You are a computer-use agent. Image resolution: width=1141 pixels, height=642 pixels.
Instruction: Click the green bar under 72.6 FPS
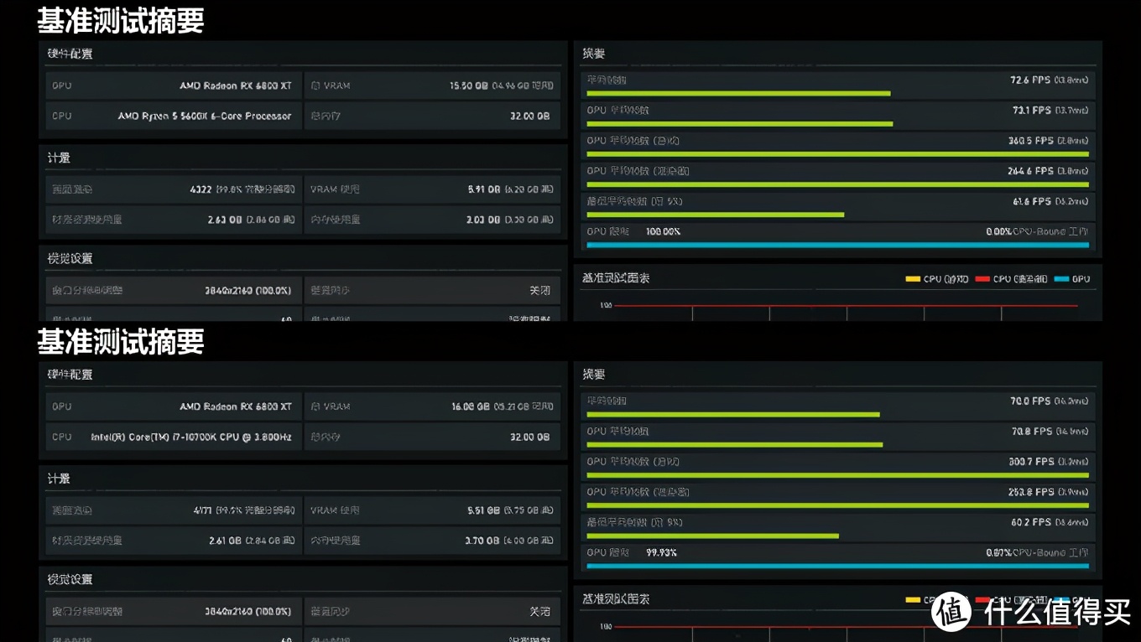[738, 93]
